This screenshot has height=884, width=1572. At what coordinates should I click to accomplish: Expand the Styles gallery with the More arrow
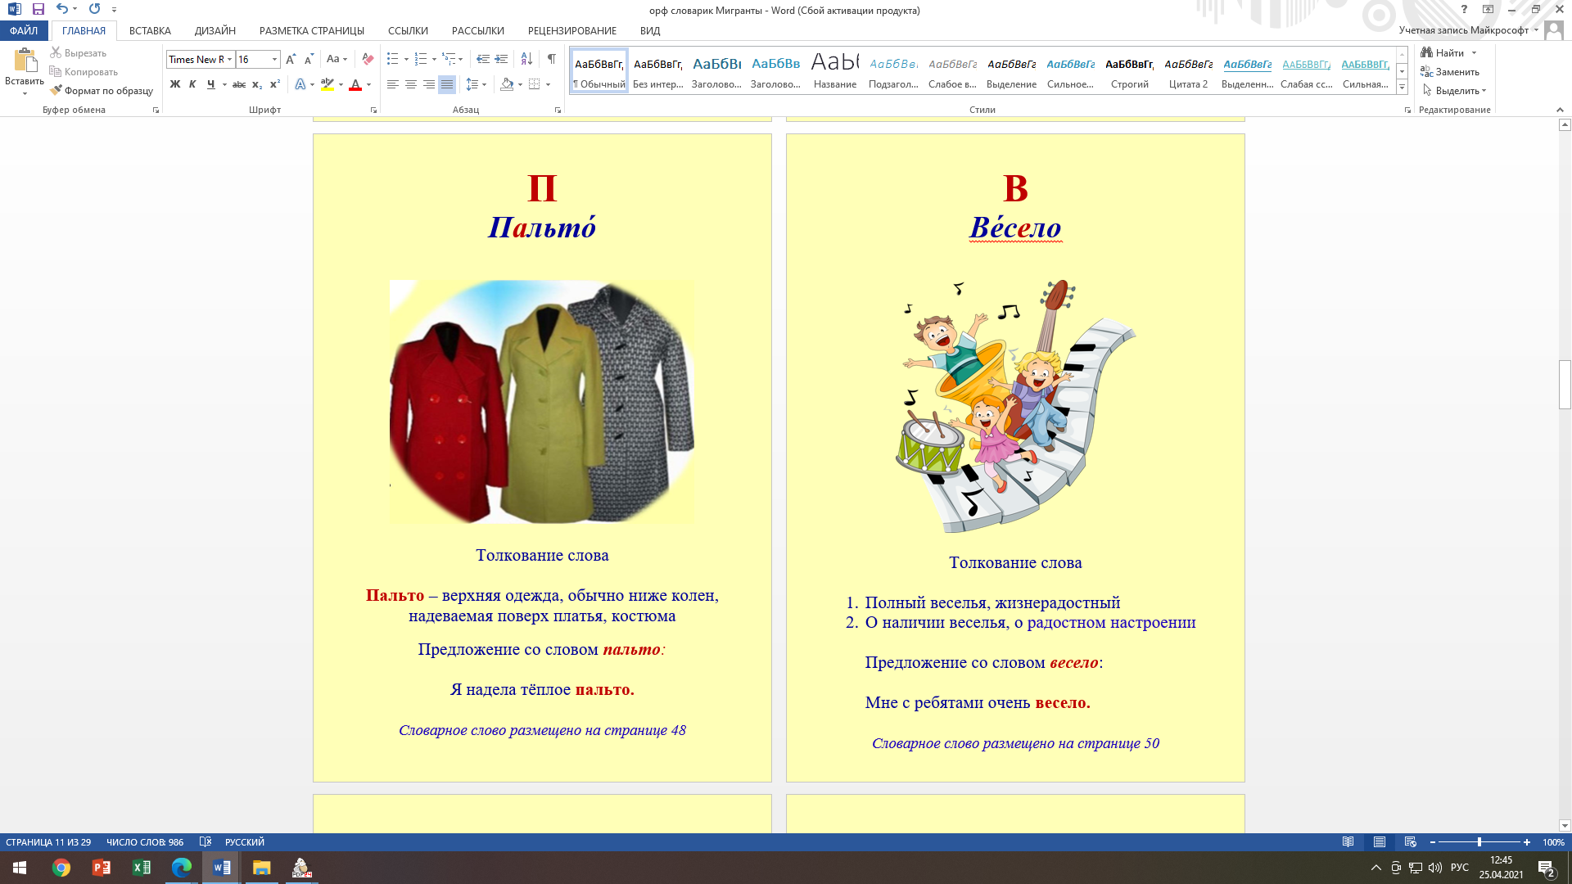pos(1402,88)
